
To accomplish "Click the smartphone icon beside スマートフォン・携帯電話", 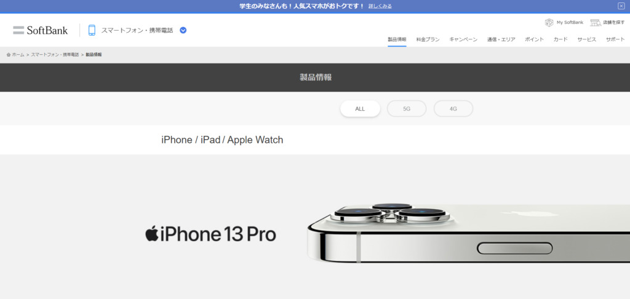I will tap(92, 30).
